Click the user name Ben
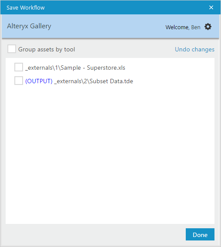Image resolution: width=221 pixels, height=247 pixels. point(196,27)
